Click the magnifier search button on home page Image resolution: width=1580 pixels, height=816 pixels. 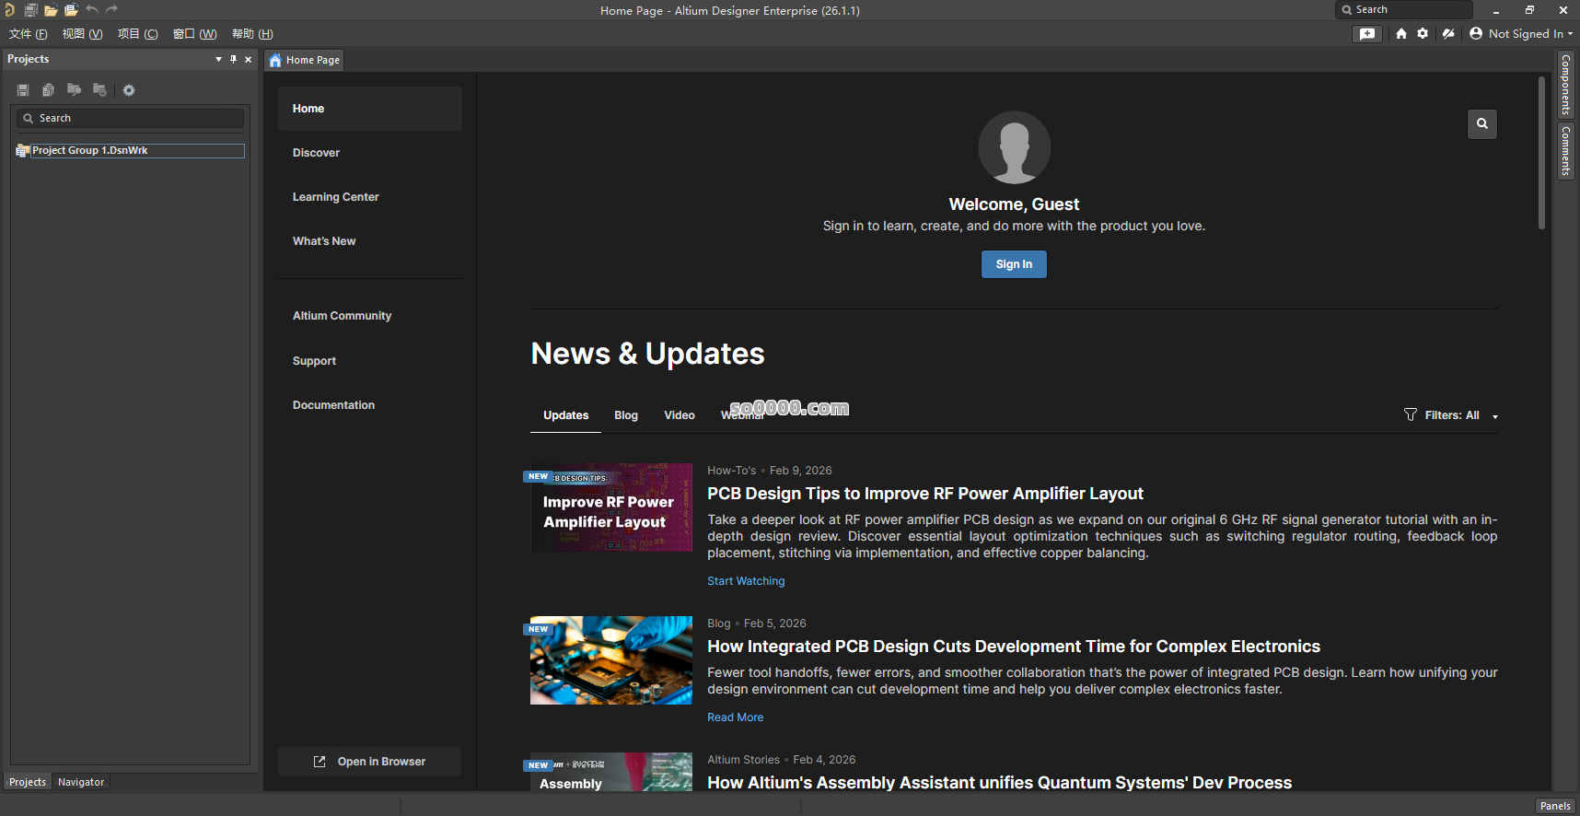[x=1481, y=123]
